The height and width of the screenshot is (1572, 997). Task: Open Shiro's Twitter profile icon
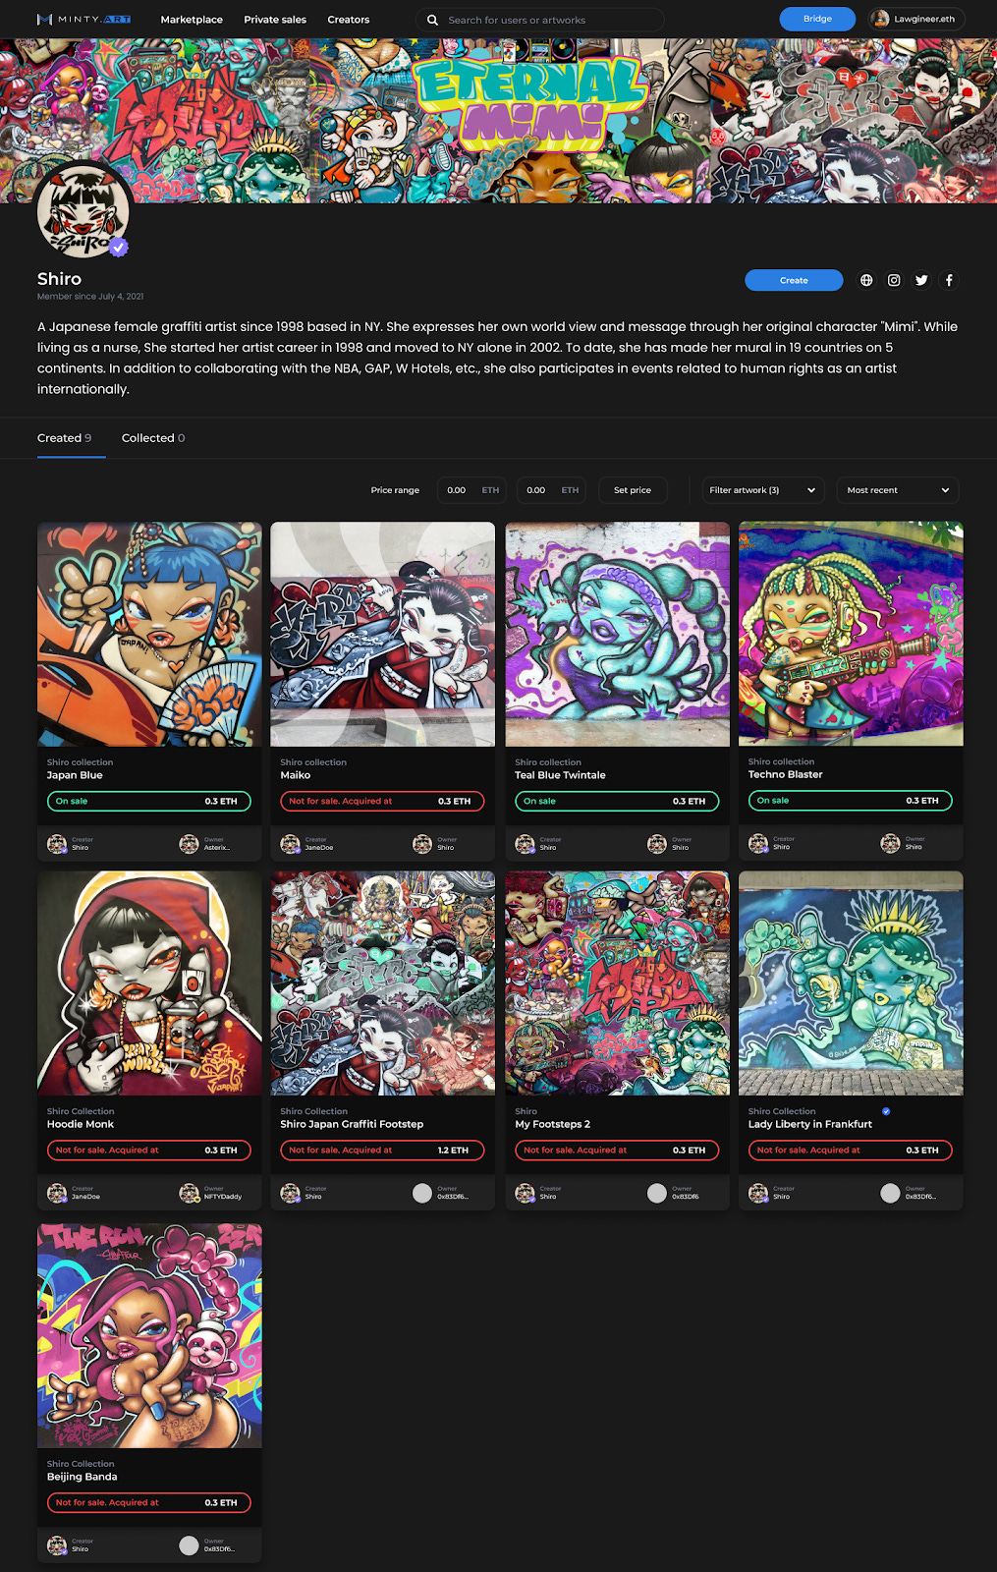921,280
